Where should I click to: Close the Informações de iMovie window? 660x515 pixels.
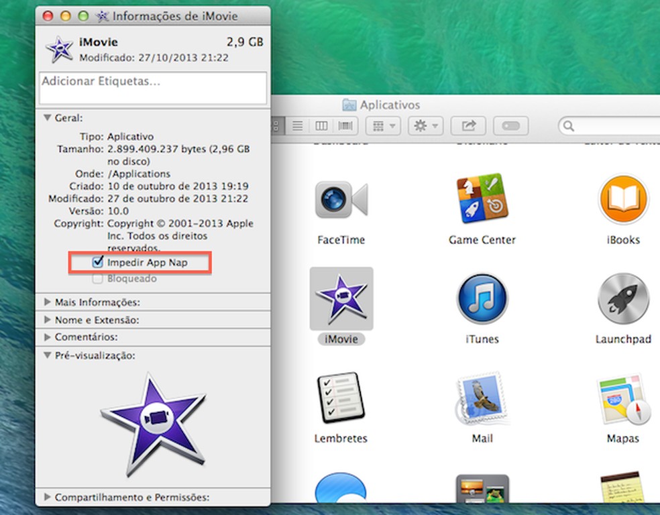48,16
